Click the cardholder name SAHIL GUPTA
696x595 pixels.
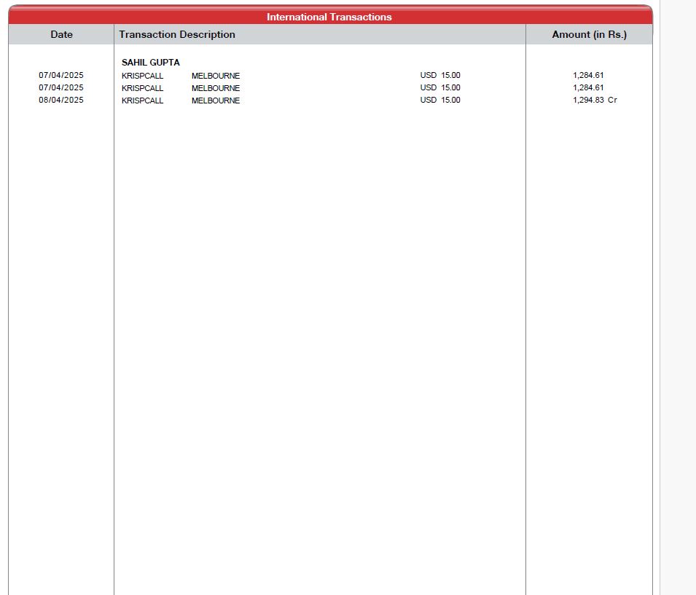tap(150, 63)
